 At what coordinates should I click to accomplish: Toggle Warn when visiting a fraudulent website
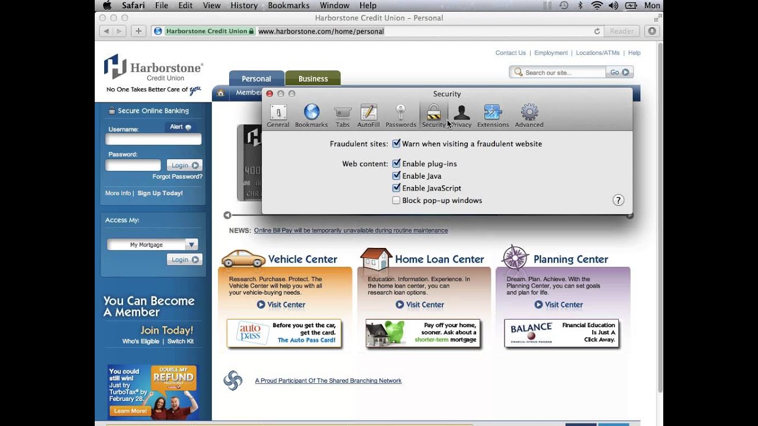point(396,144)
